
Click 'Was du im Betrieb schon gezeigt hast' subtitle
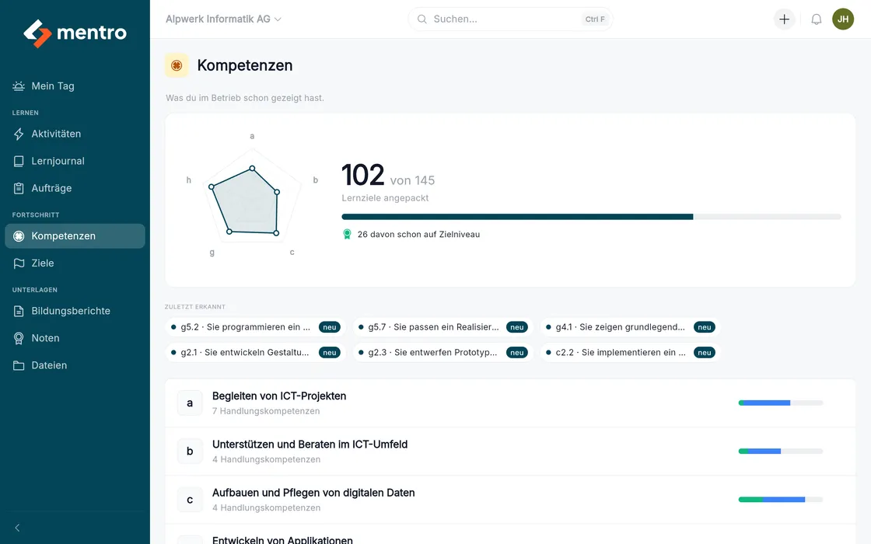(x=245, y=98)
